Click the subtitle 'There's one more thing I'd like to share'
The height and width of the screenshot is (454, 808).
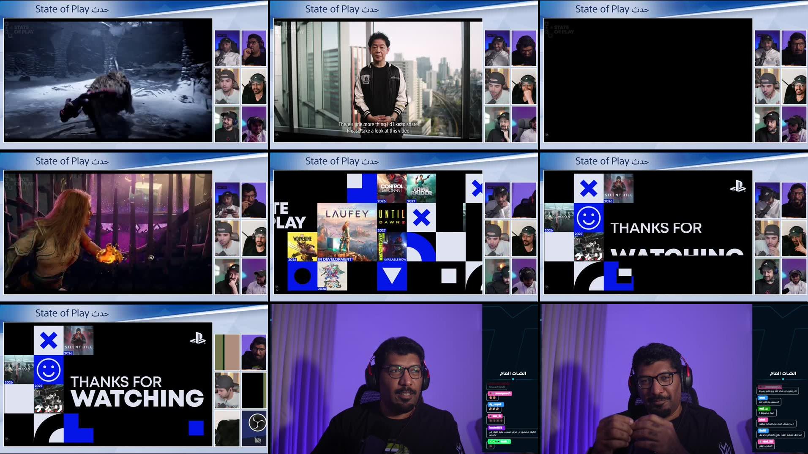(x=378, y=125)
